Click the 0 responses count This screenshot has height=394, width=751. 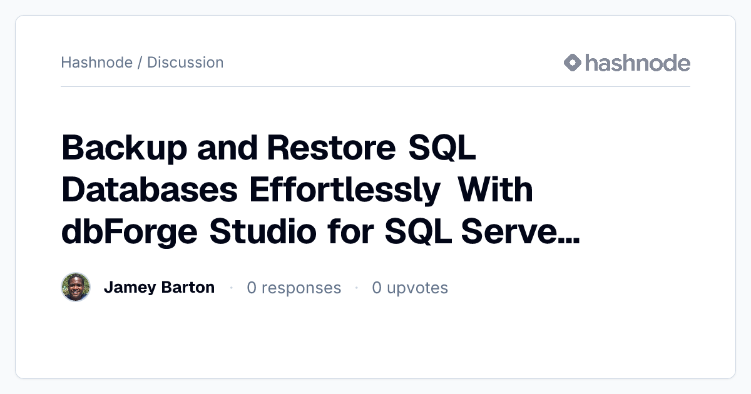tap(294, 288)
